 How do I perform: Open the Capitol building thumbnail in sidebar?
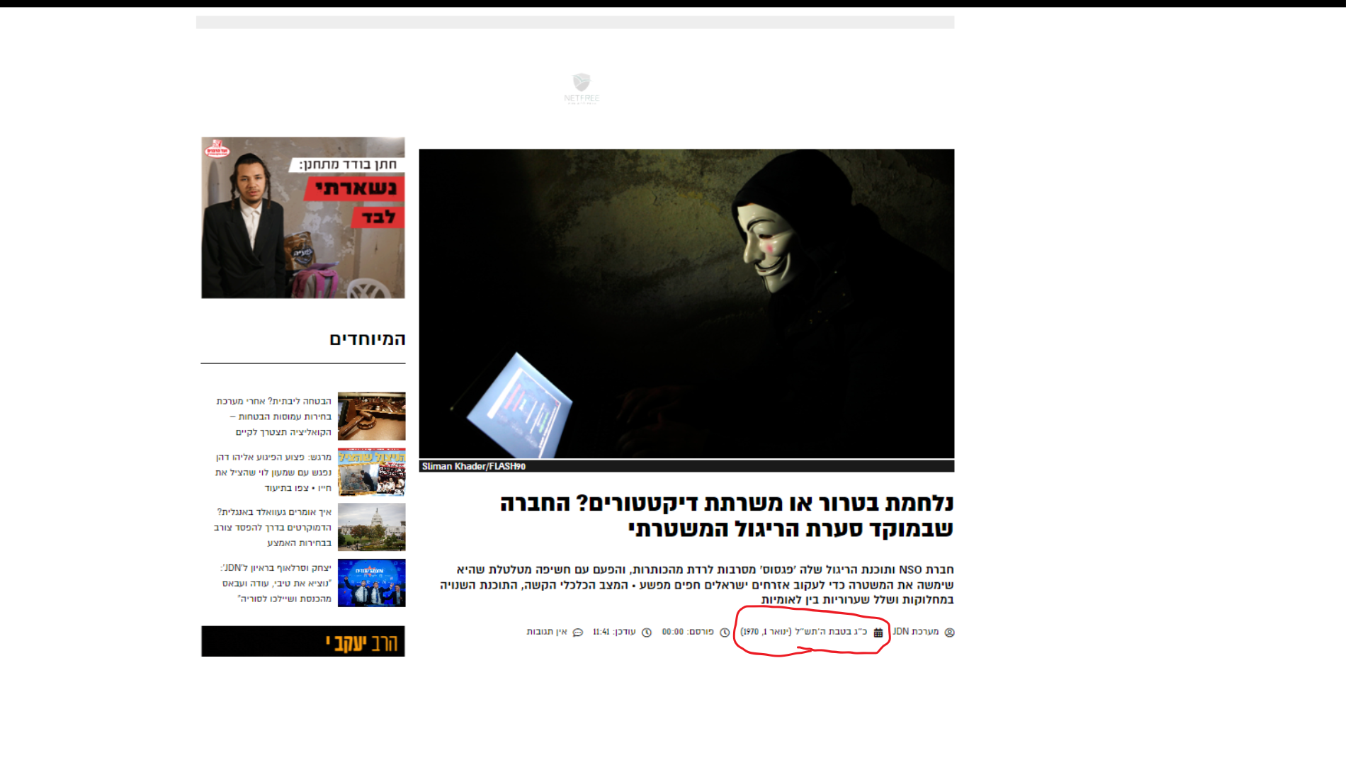(371, 527)
